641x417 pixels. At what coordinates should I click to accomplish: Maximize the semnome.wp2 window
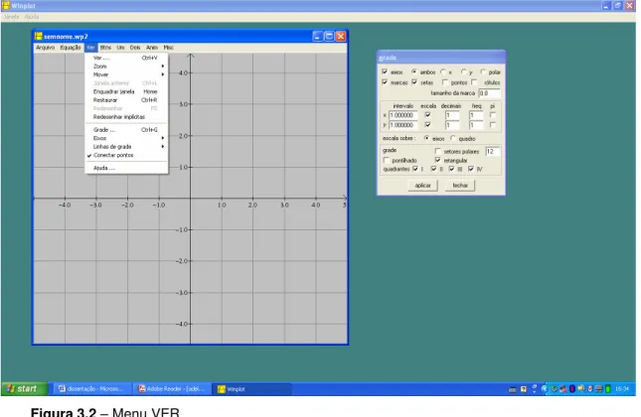[x=329, y=37]
